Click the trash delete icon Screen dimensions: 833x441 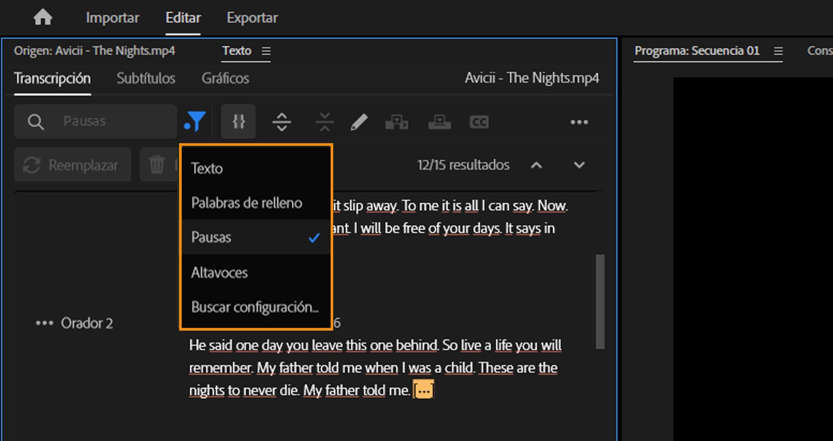coord(157,165)
